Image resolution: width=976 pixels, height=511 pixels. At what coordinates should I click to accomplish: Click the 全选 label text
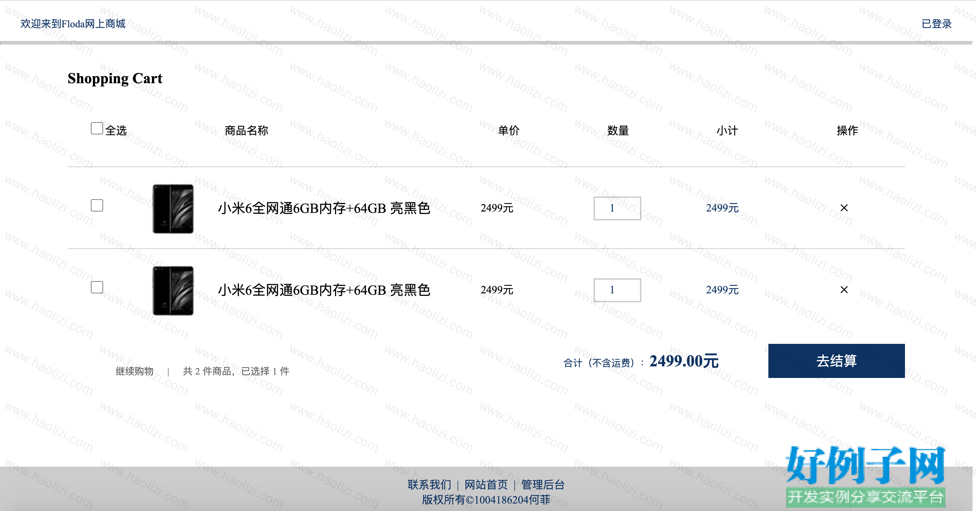[116, 131]
